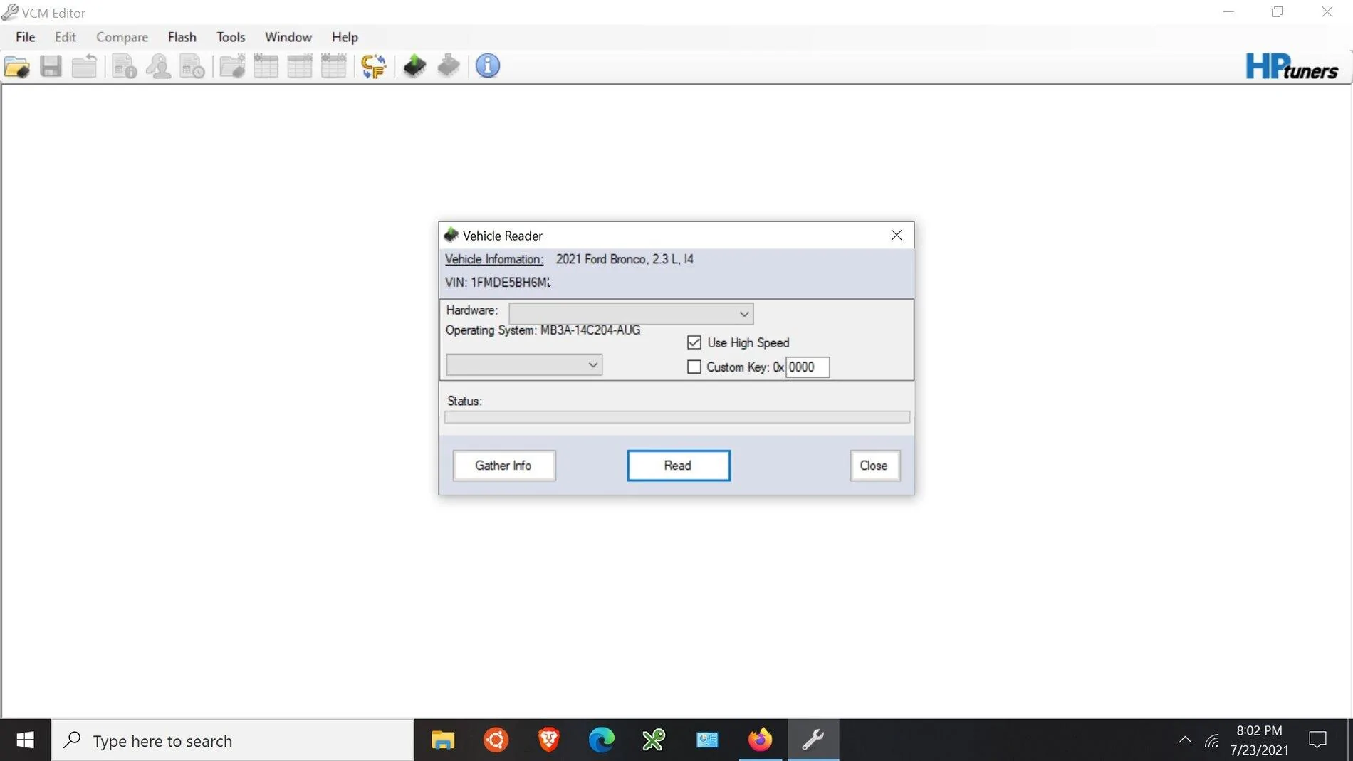Open File Explorer from the taskbar
The image size is (1353, 761).
click(x=443, y=740)
